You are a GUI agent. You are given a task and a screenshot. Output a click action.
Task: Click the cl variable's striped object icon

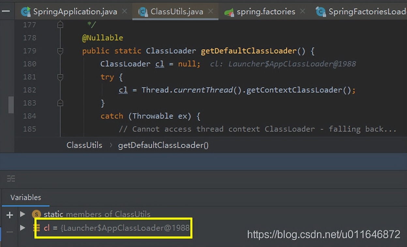point(37,228)
